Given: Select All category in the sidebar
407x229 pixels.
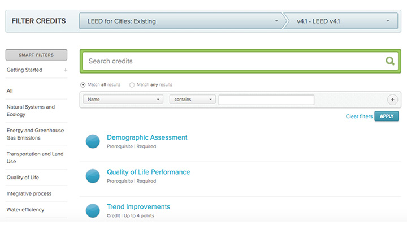Looking at the screenshot, I should [10, 90].
